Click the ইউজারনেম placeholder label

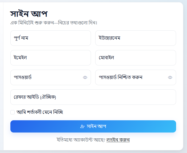tap(110, 38)
